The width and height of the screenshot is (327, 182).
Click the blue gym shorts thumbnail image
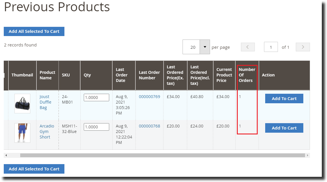click(x=22, y=133)
